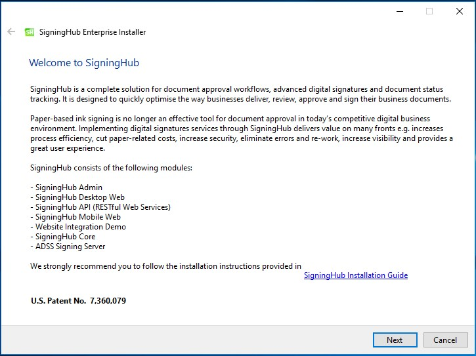Click the SigningHub Mobile Web entry
Screen dimensions: 476x356
(x=76, y=217)
